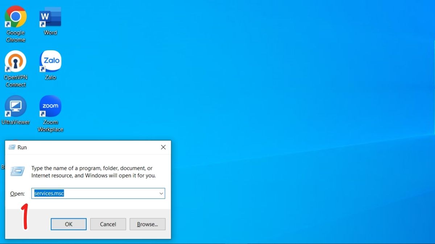Cancel the Run dialog
435x244 pixels.
click(108, 224)
